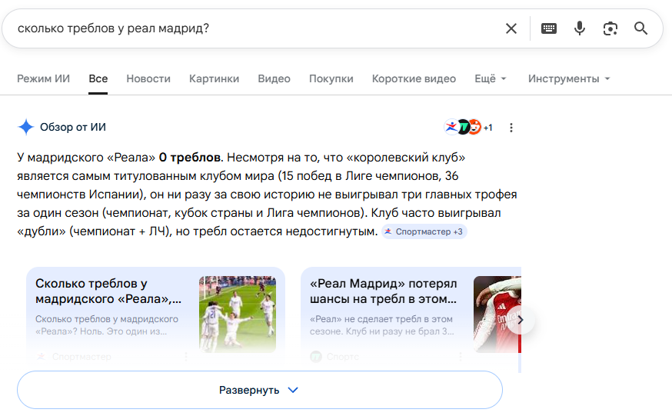The image size is (672, 416).
Task: Click the magnifier search button
Action: [x=640, y=28]
